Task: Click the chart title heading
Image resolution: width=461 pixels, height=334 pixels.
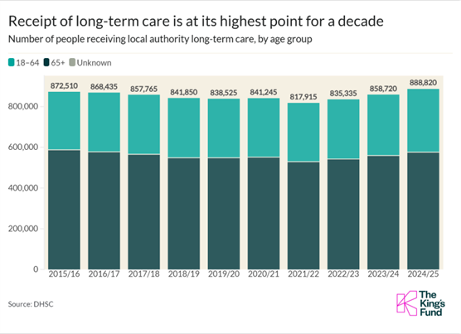Action: pyautogui.click(x=196, y=22)
